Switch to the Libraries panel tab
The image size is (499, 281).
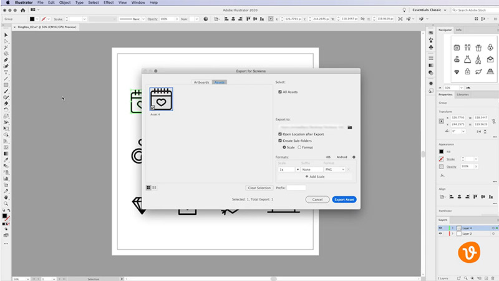coord(462,95)
